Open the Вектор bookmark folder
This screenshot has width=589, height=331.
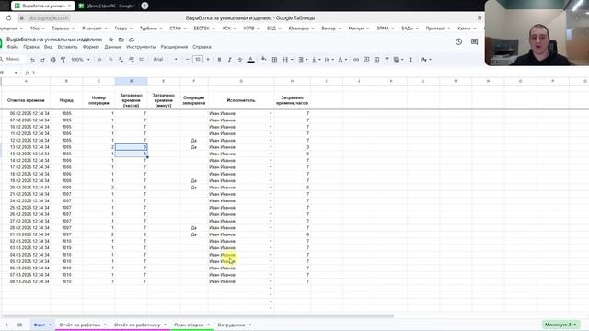click(x=331, y=29)
